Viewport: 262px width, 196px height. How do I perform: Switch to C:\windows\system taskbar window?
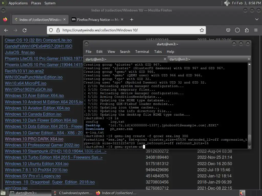(x=73, y=193)
